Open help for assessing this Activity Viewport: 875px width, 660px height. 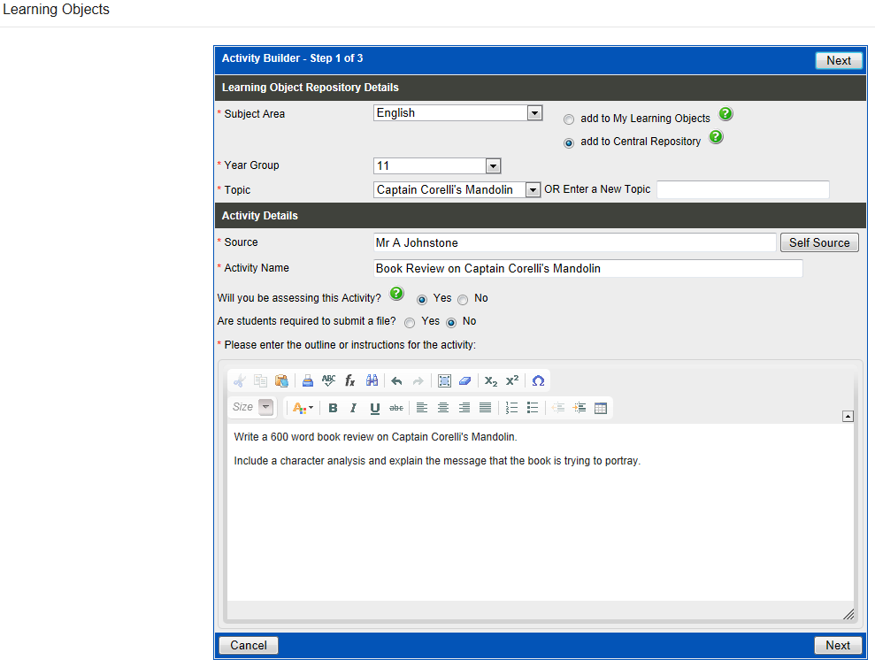(x=397, y=295)
